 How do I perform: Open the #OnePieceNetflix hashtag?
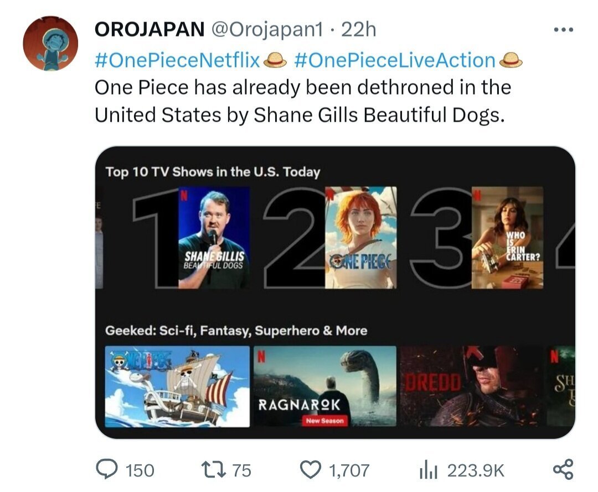coord(178,60)
